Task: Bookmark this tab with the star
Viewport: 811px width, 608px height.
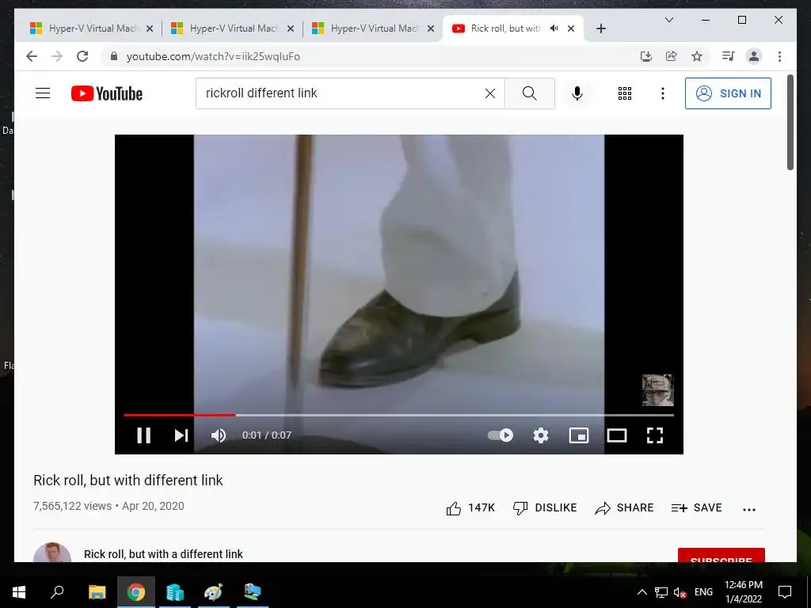Action: pos(697,56)
